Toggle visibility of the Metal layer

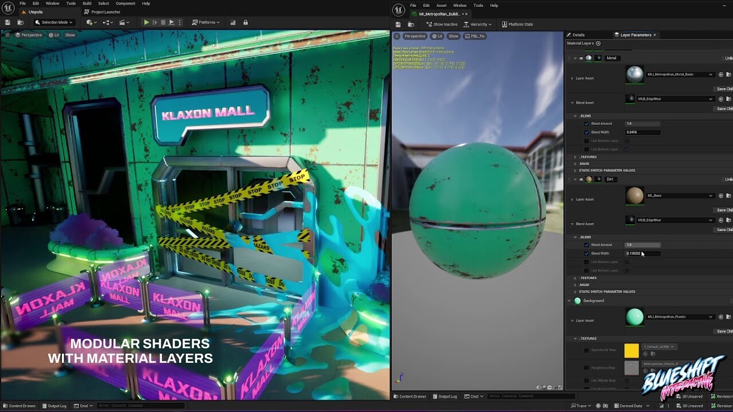coord(581,57)
